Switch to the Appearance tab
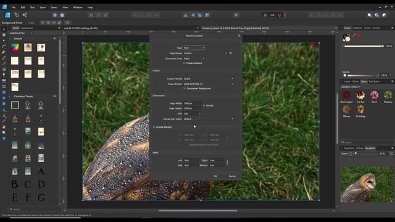 [x=27, y=28]
